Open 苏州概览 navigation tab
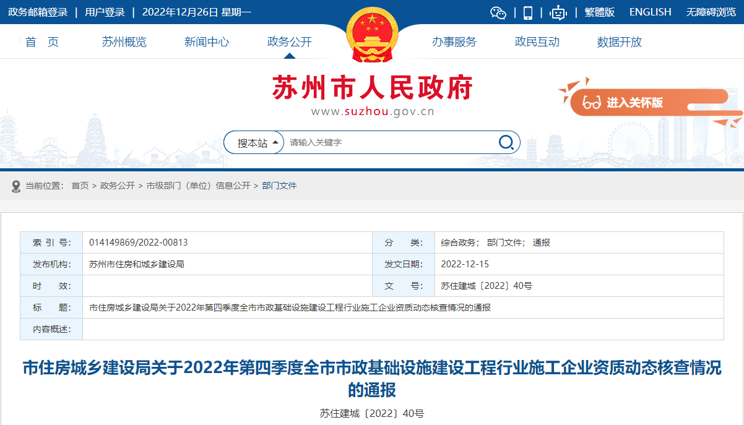This screenshot has height=425, width=744. [124, 42]
